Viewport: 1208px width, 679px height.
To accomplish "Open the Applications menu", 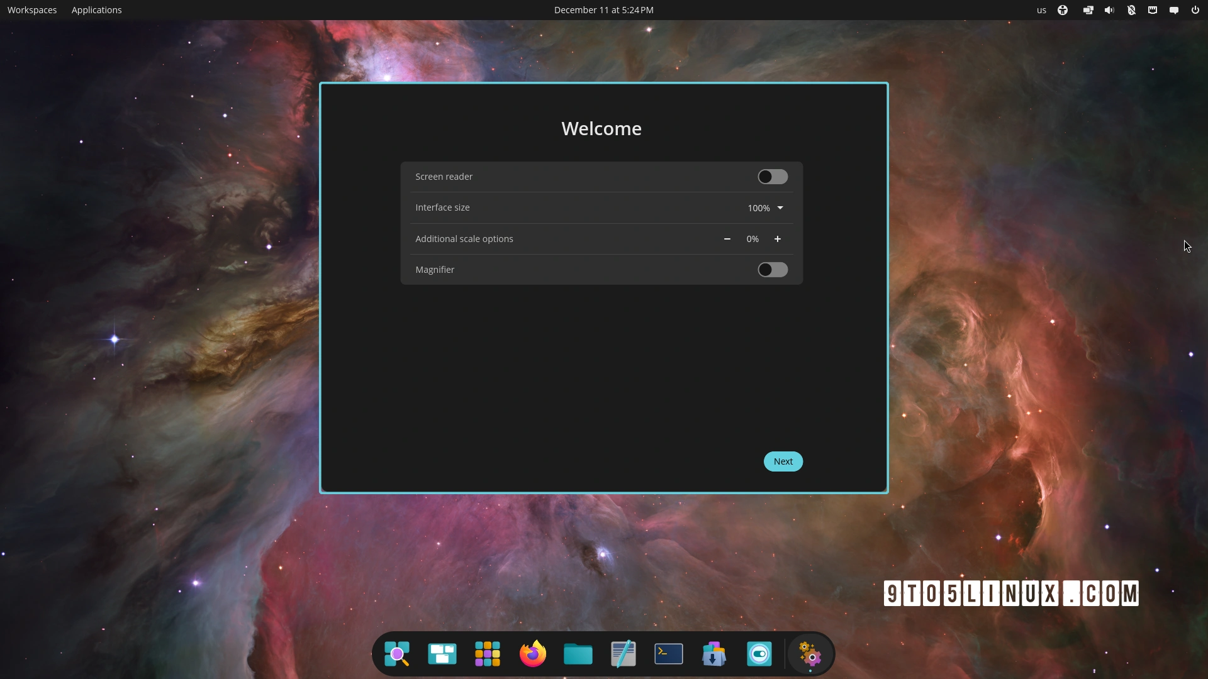I will (96, 10).
